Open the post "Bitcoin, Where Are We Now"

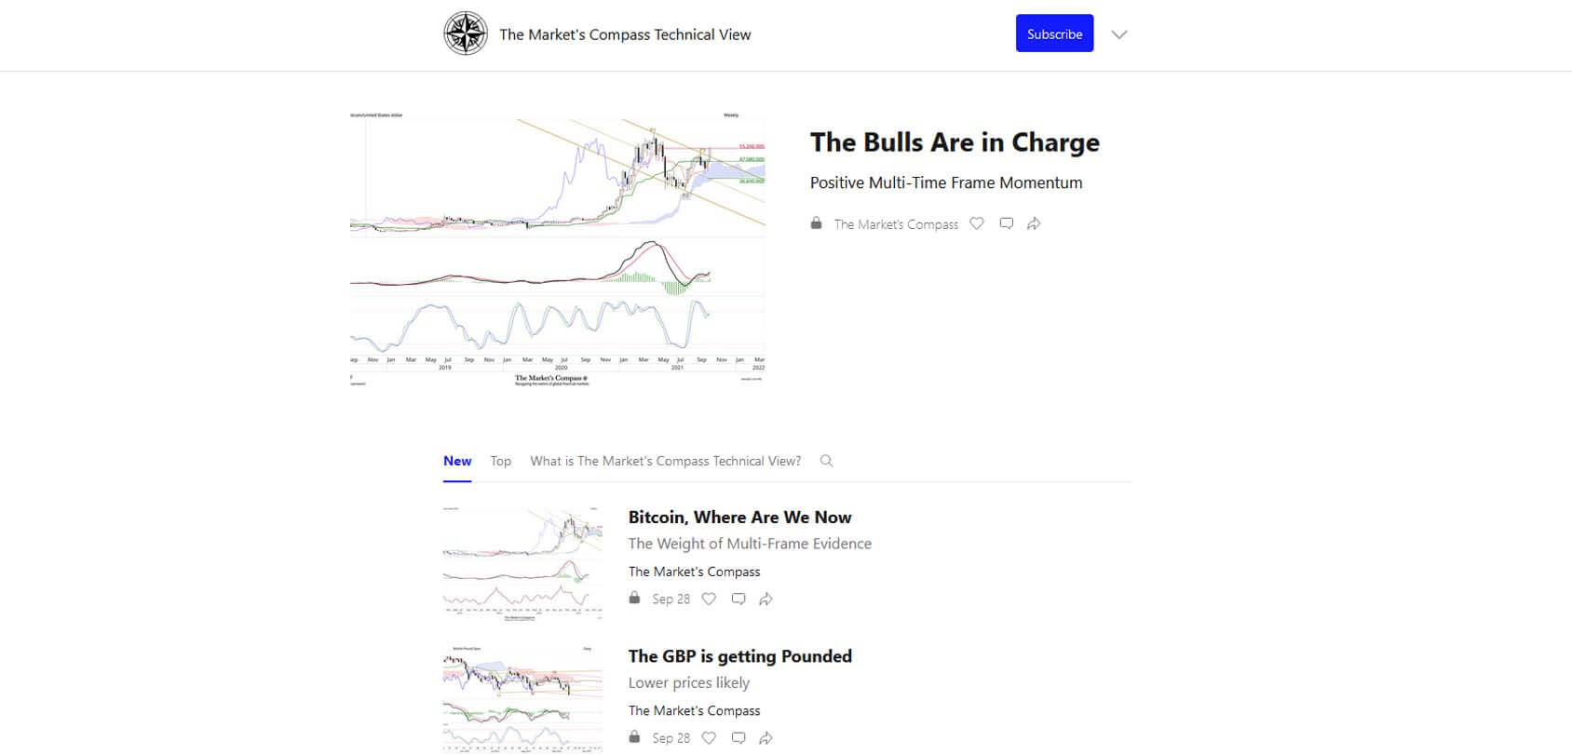[739, 517]
